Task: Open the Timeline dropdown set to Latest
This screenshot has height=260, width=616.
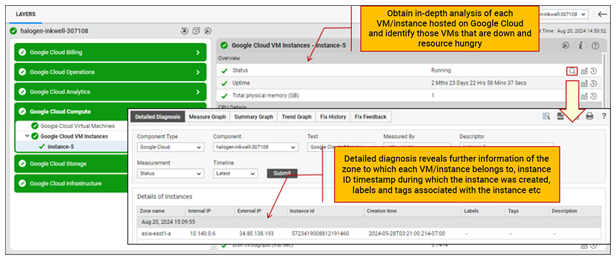Action: 235,173
